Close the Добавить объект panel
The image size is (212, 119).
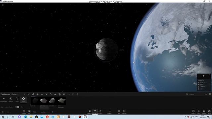[210, 94]
